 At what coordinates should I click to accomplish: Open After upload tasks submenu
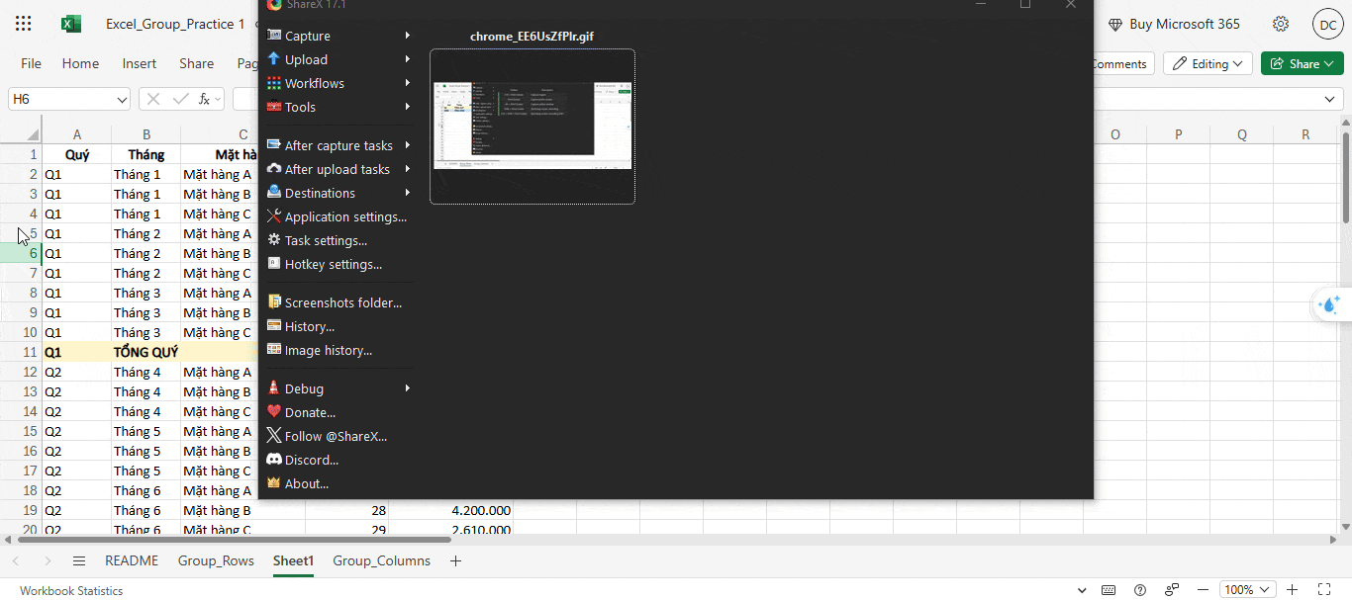coord(339,169)
